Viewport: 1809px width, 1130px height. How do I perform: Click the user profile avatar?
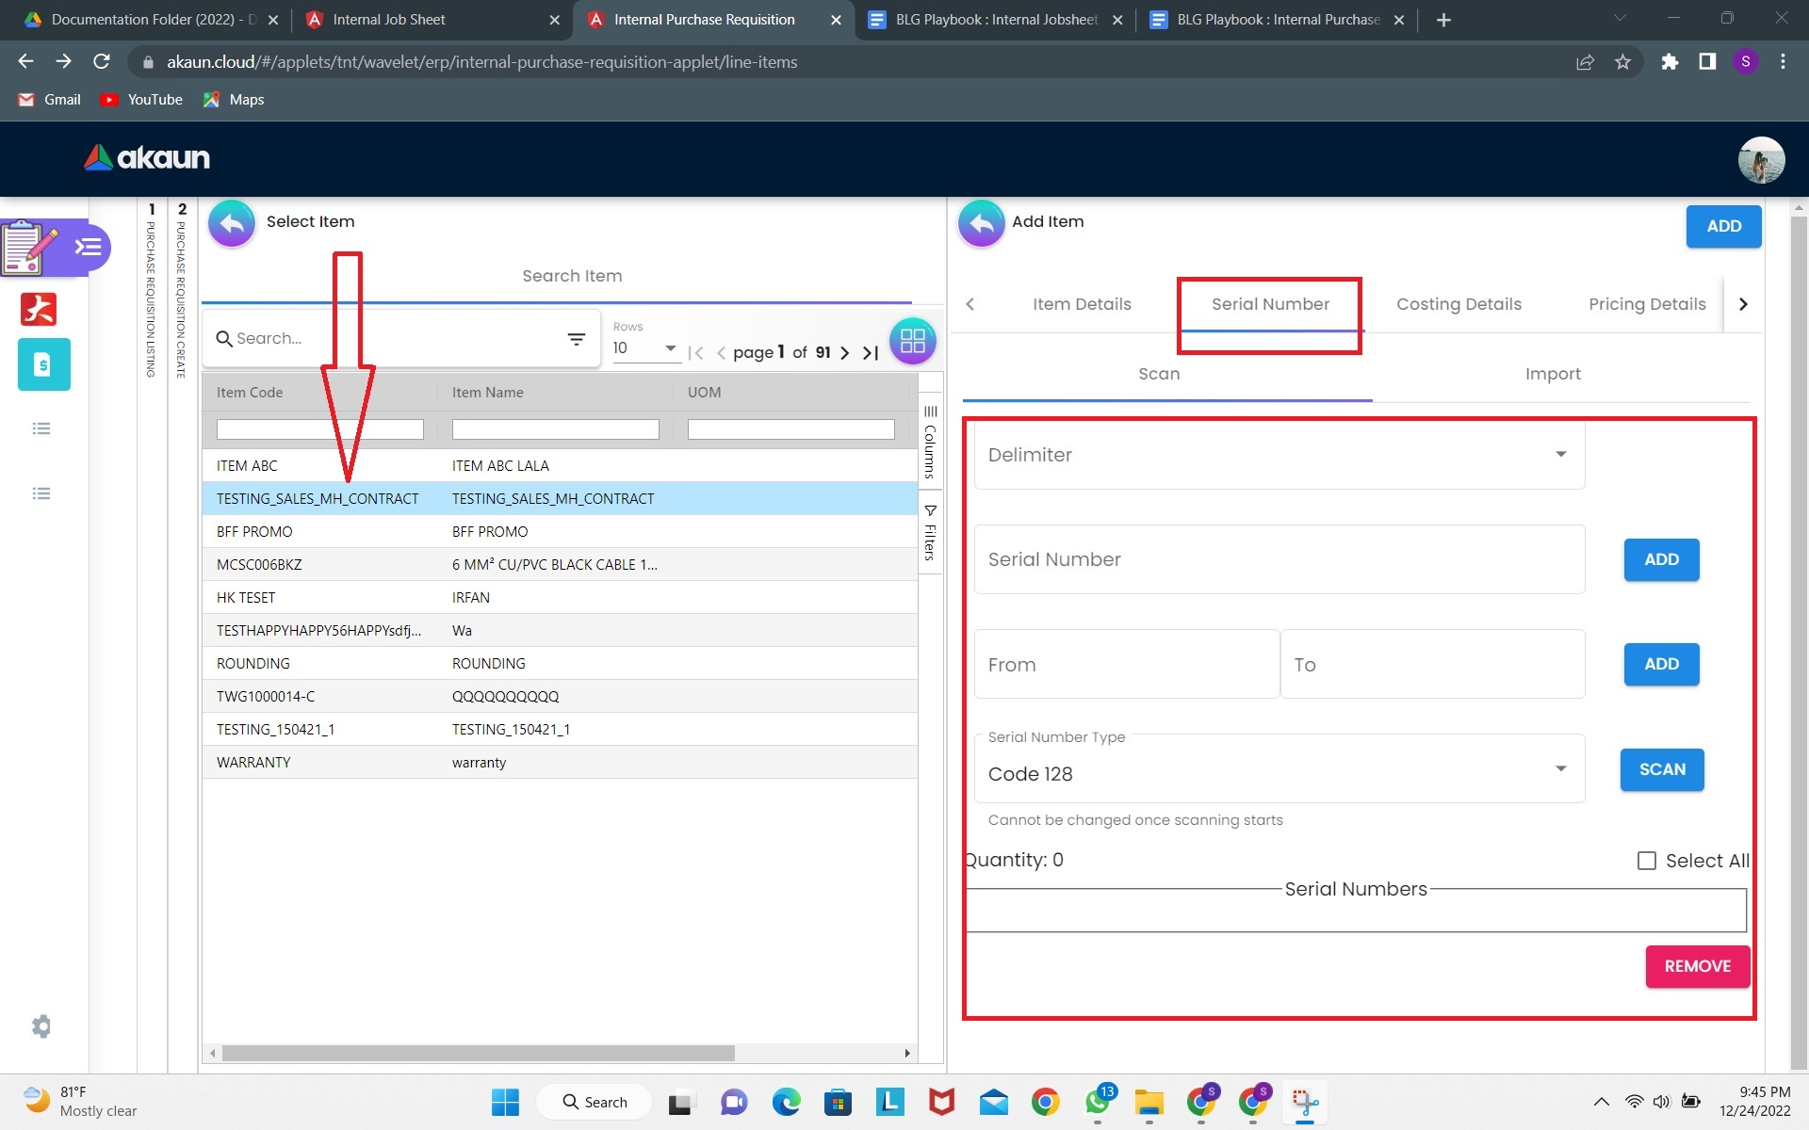[x=1760, y=159]
